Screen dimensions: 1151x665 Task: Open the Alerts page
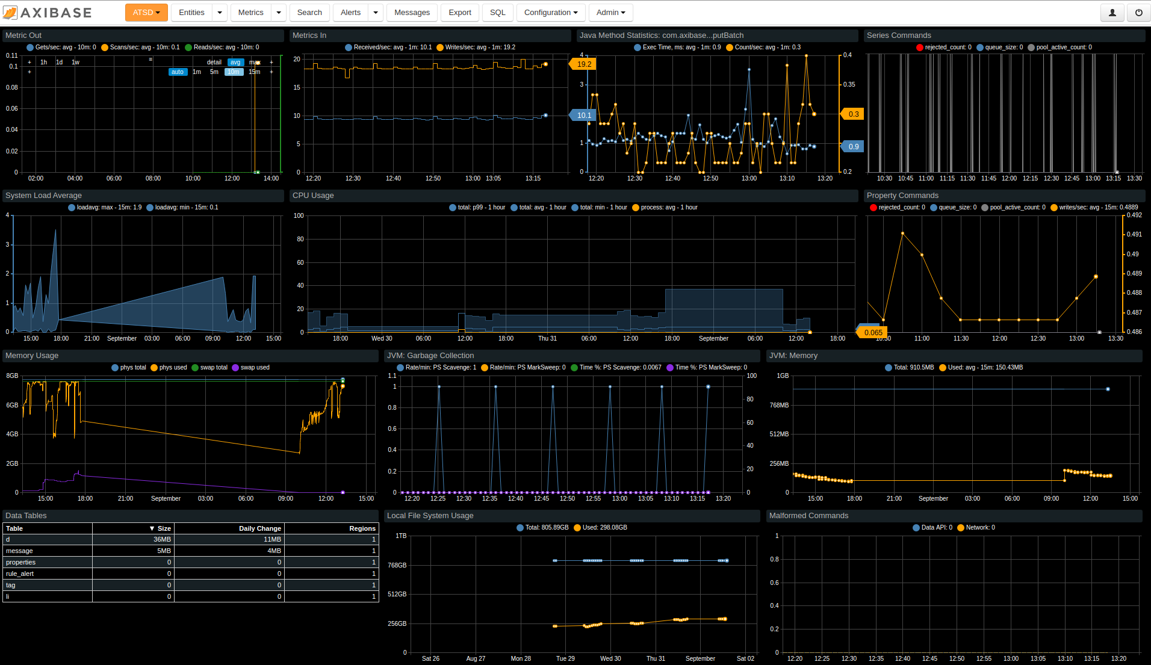[x=350, y=13]
